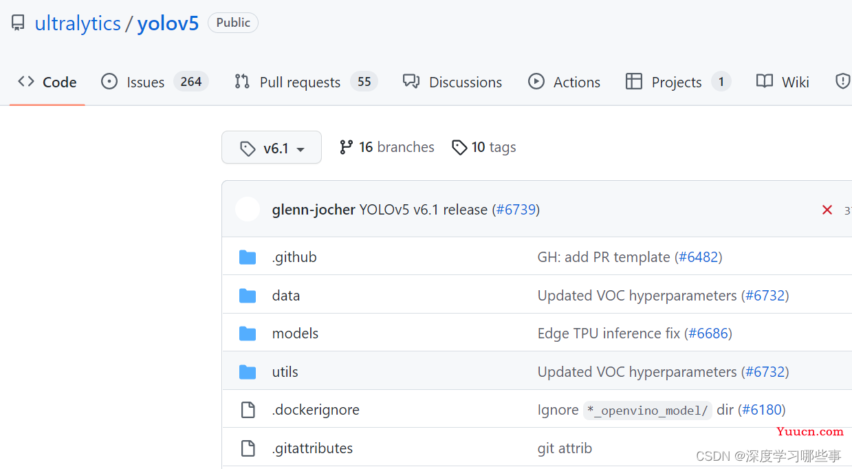The height and width of the screenshot is (469, 852).
Task: Click the repository book icon beside ultralytics
Action: (18, 23)
